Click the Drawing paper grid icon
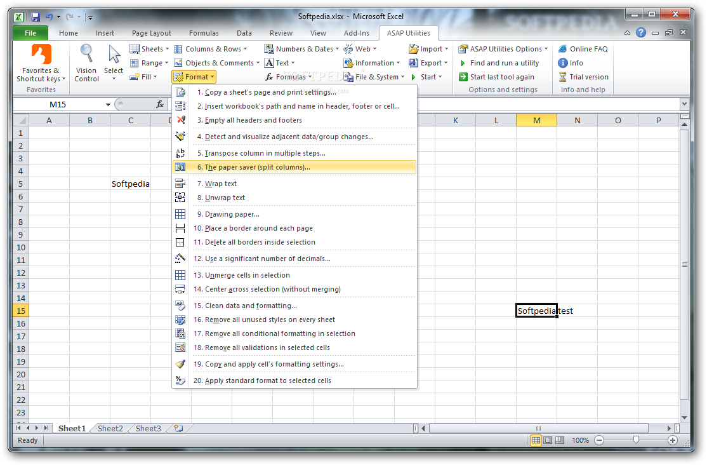Image resolution: width=707 pixels, height=465 pixels. pyautogui.click(x=180, y=214)
